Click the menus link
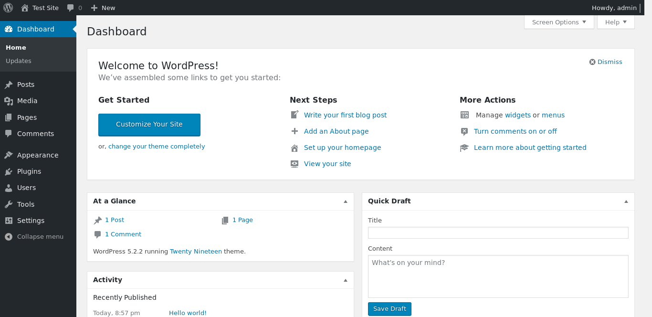652x317 pixels. tap(553, 115)
